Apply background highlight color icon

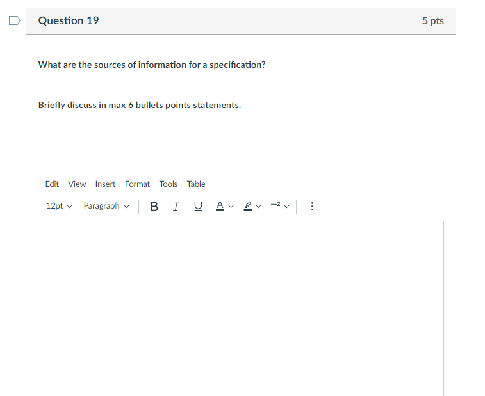[248, 207]
